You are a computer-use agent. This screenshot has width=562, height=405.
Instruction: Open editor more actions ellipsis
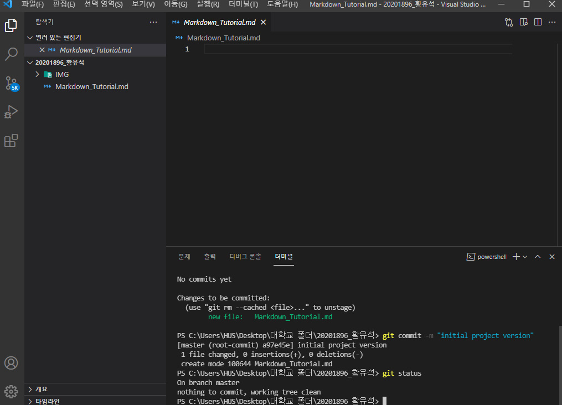(x=552, y=22)
